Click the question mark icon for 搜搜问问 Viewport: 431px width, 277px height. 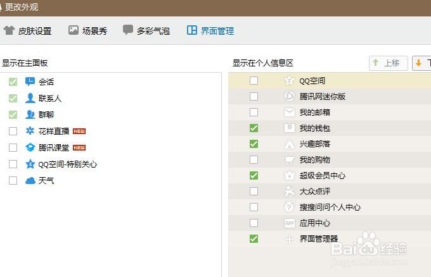coord(289,207)
